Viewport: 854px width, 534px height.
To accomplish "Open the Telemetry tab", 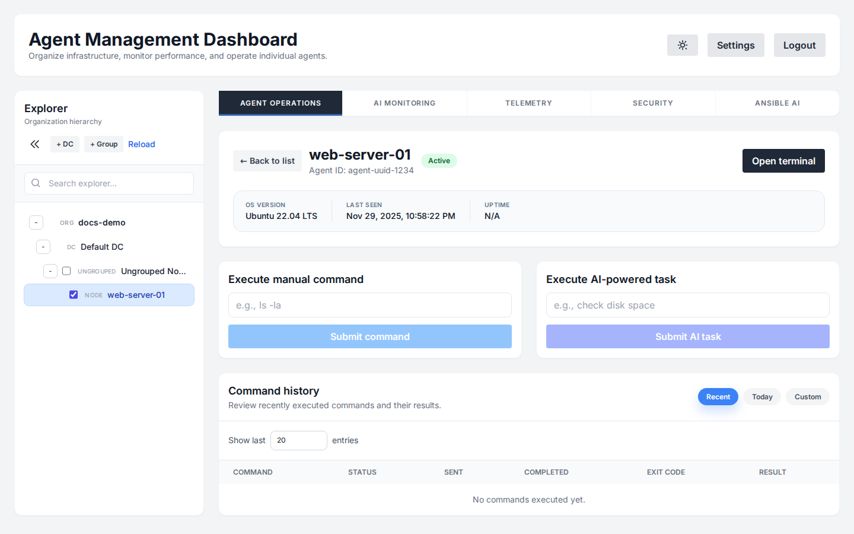I will (x=528, y=103).
